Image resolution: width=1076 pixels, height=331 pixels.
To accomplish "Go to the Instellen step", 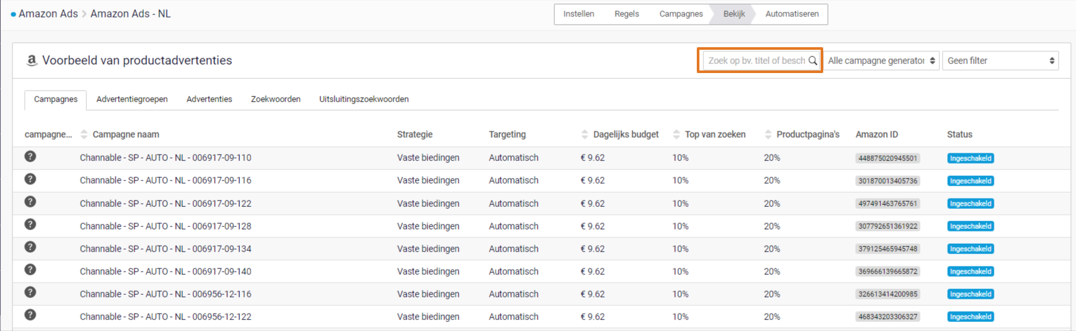I will pyautogui.click(x=579, y=14).
